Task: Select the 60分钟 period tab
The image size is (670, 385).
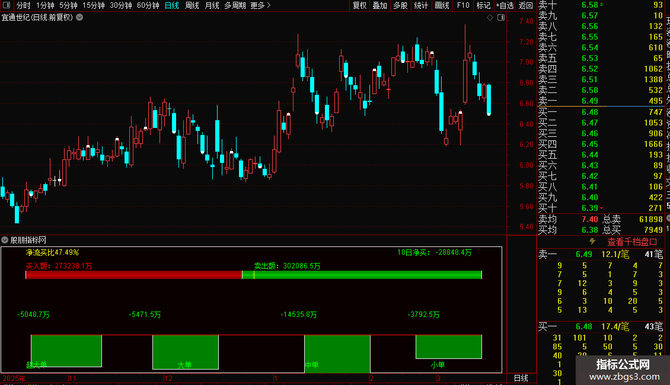Action: [x=148, y=5]
